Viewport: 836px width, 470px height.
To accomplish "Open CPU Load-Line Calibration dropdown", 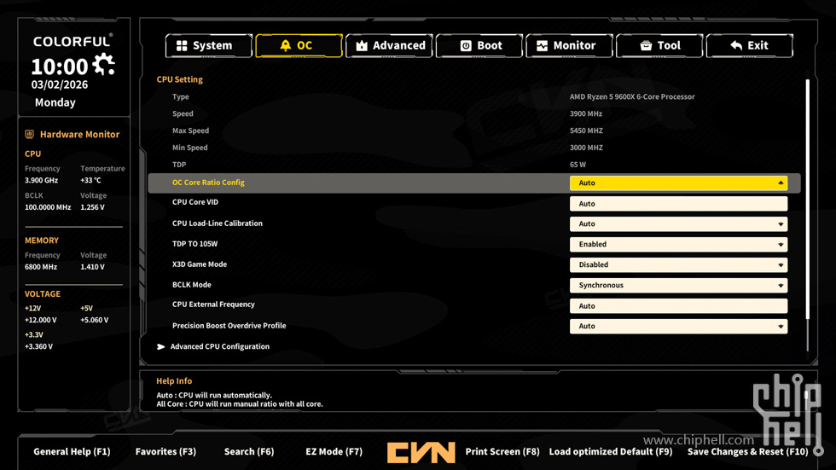I will (x=678, y=224).
